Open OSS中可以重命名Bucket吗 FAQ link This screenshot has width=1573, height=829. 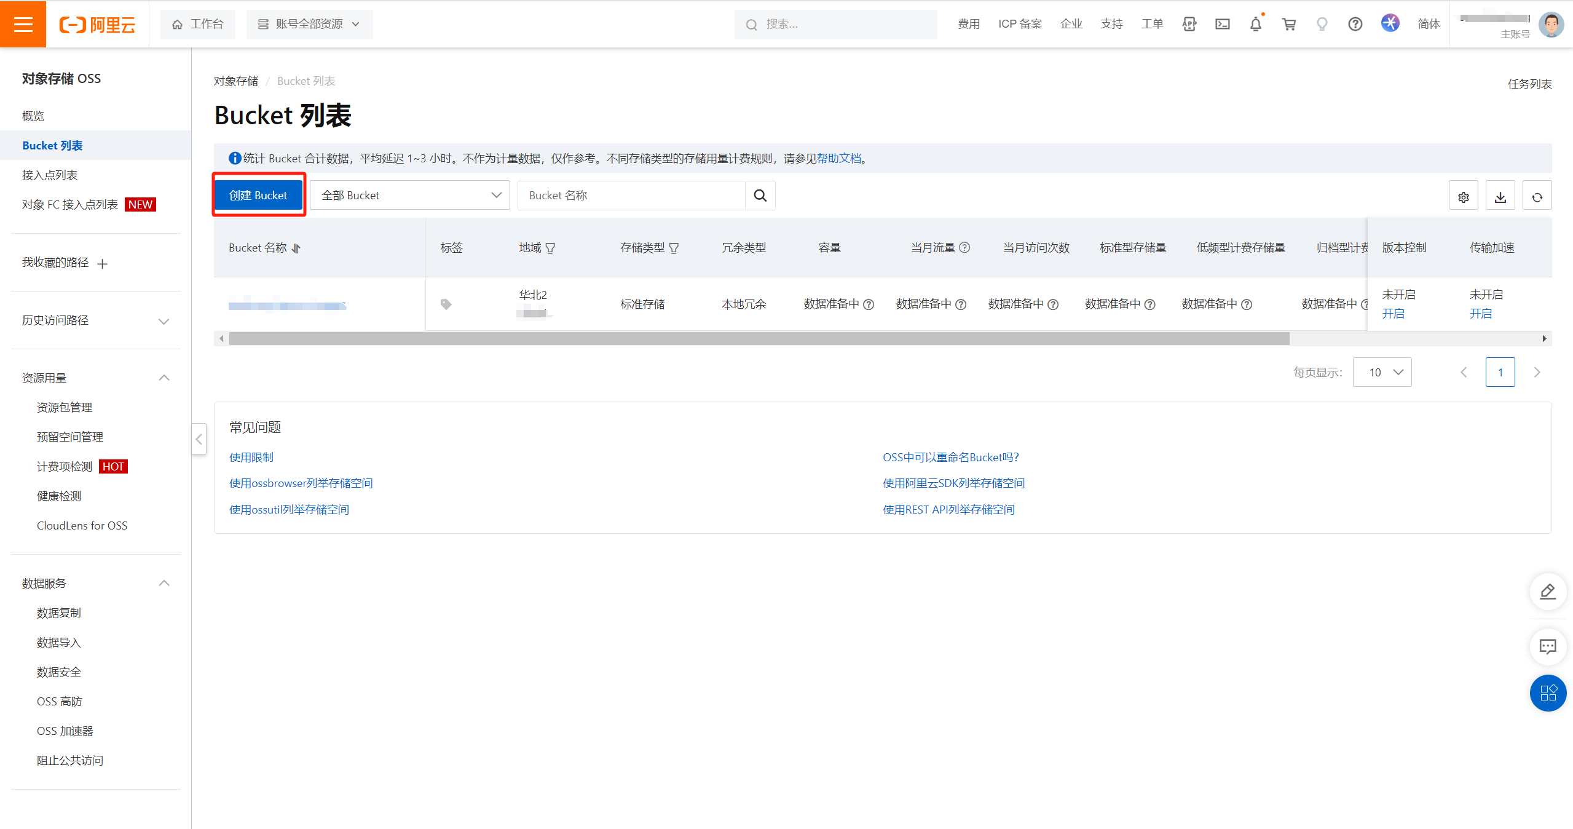coord(951,458)
